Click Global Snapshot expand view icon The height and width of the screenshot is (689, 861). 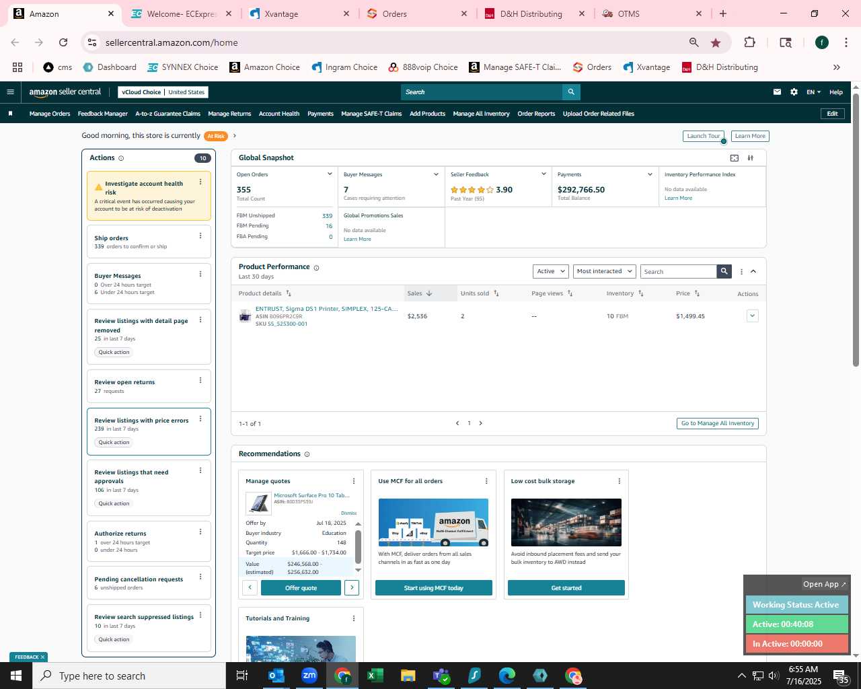[735, 158]
